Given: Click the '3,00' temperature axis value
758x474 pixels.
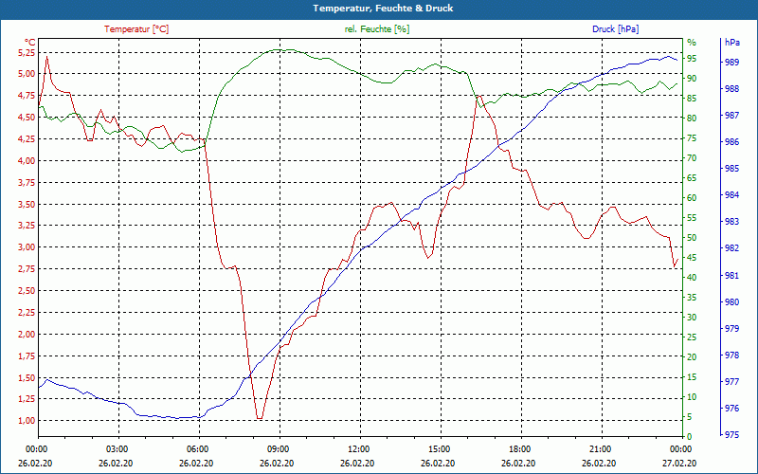Looking at the screenshot, I should [x=27, y=247].
